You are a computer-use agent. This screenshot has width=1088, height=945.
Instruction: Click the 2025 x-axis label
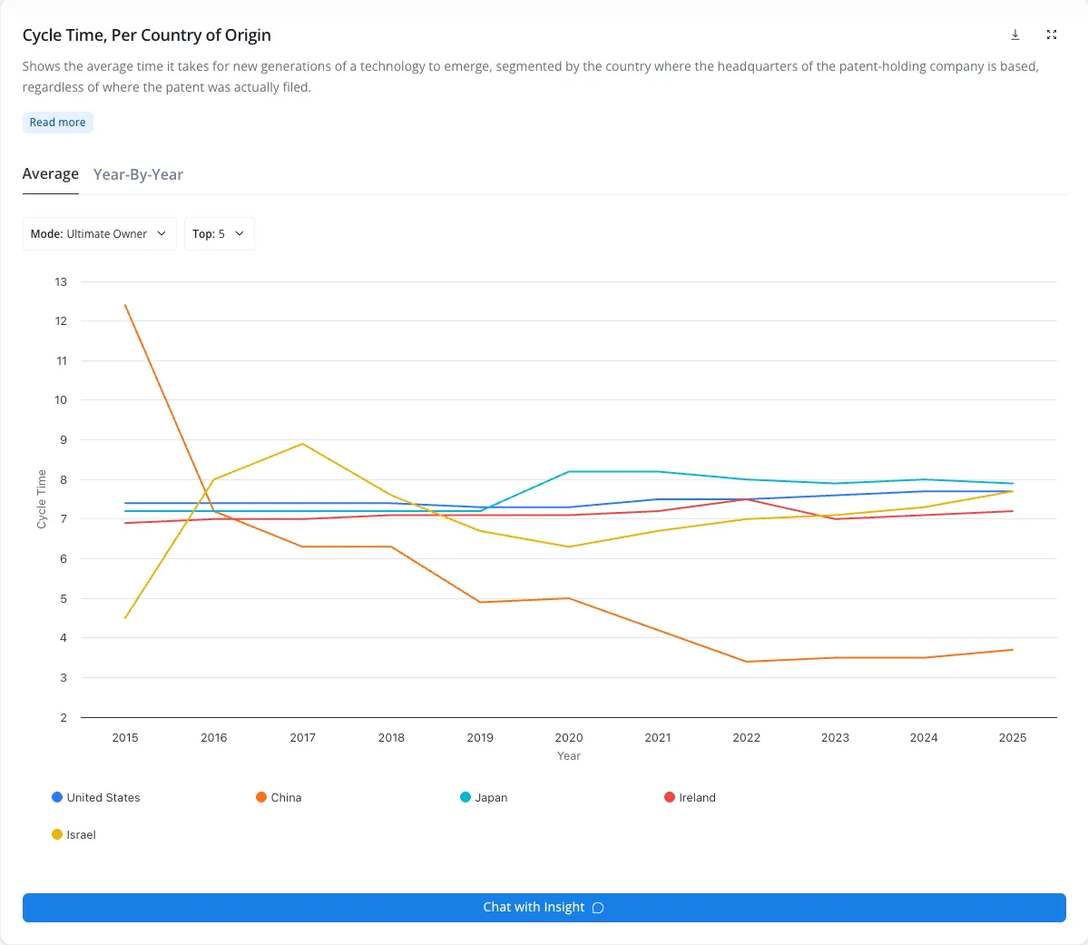[1013, 737]
